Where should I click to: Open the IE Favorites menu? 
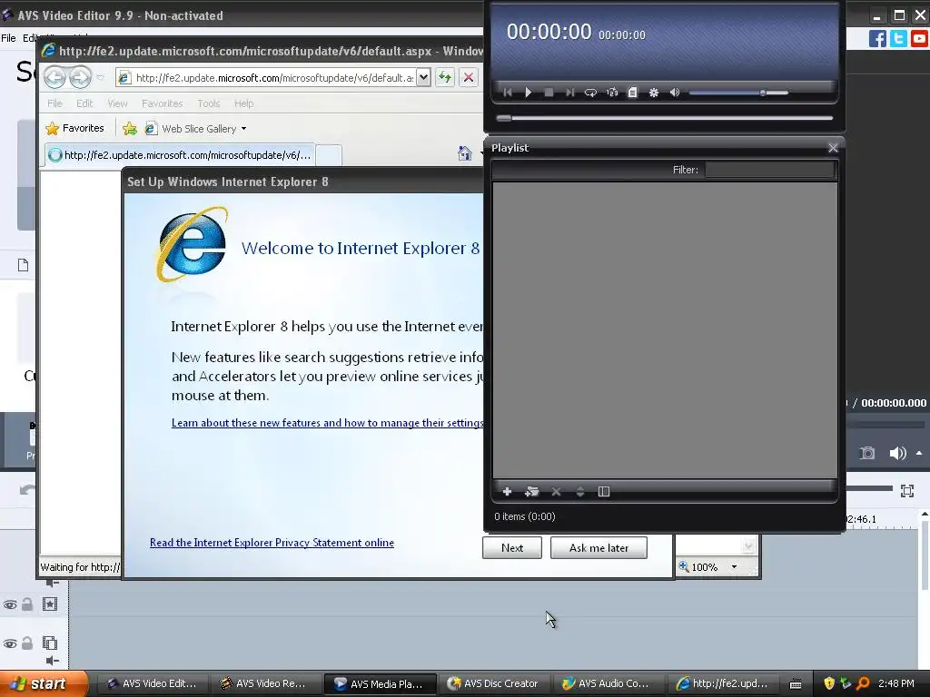click(x=162, y=103)
